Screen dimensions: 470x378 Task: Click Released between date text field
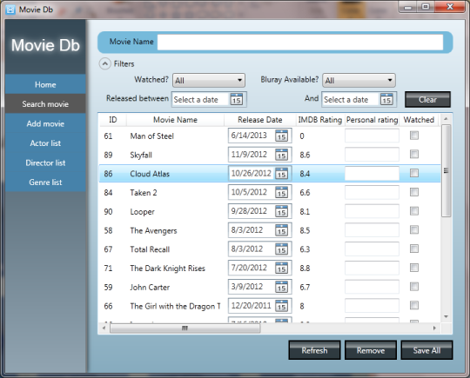201,99
